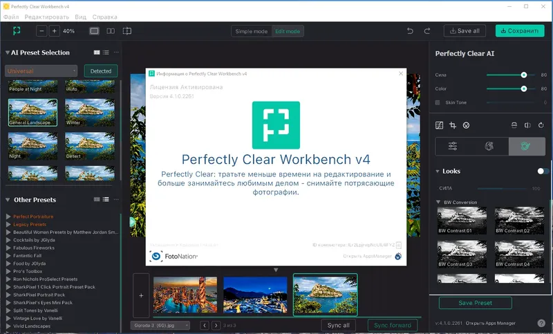Click the flip horizontal icon

tap(527, 125)
